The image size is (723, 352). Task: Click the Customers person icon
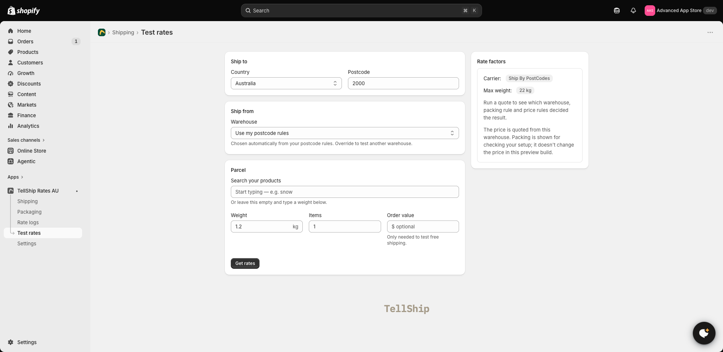click(11, 63)
